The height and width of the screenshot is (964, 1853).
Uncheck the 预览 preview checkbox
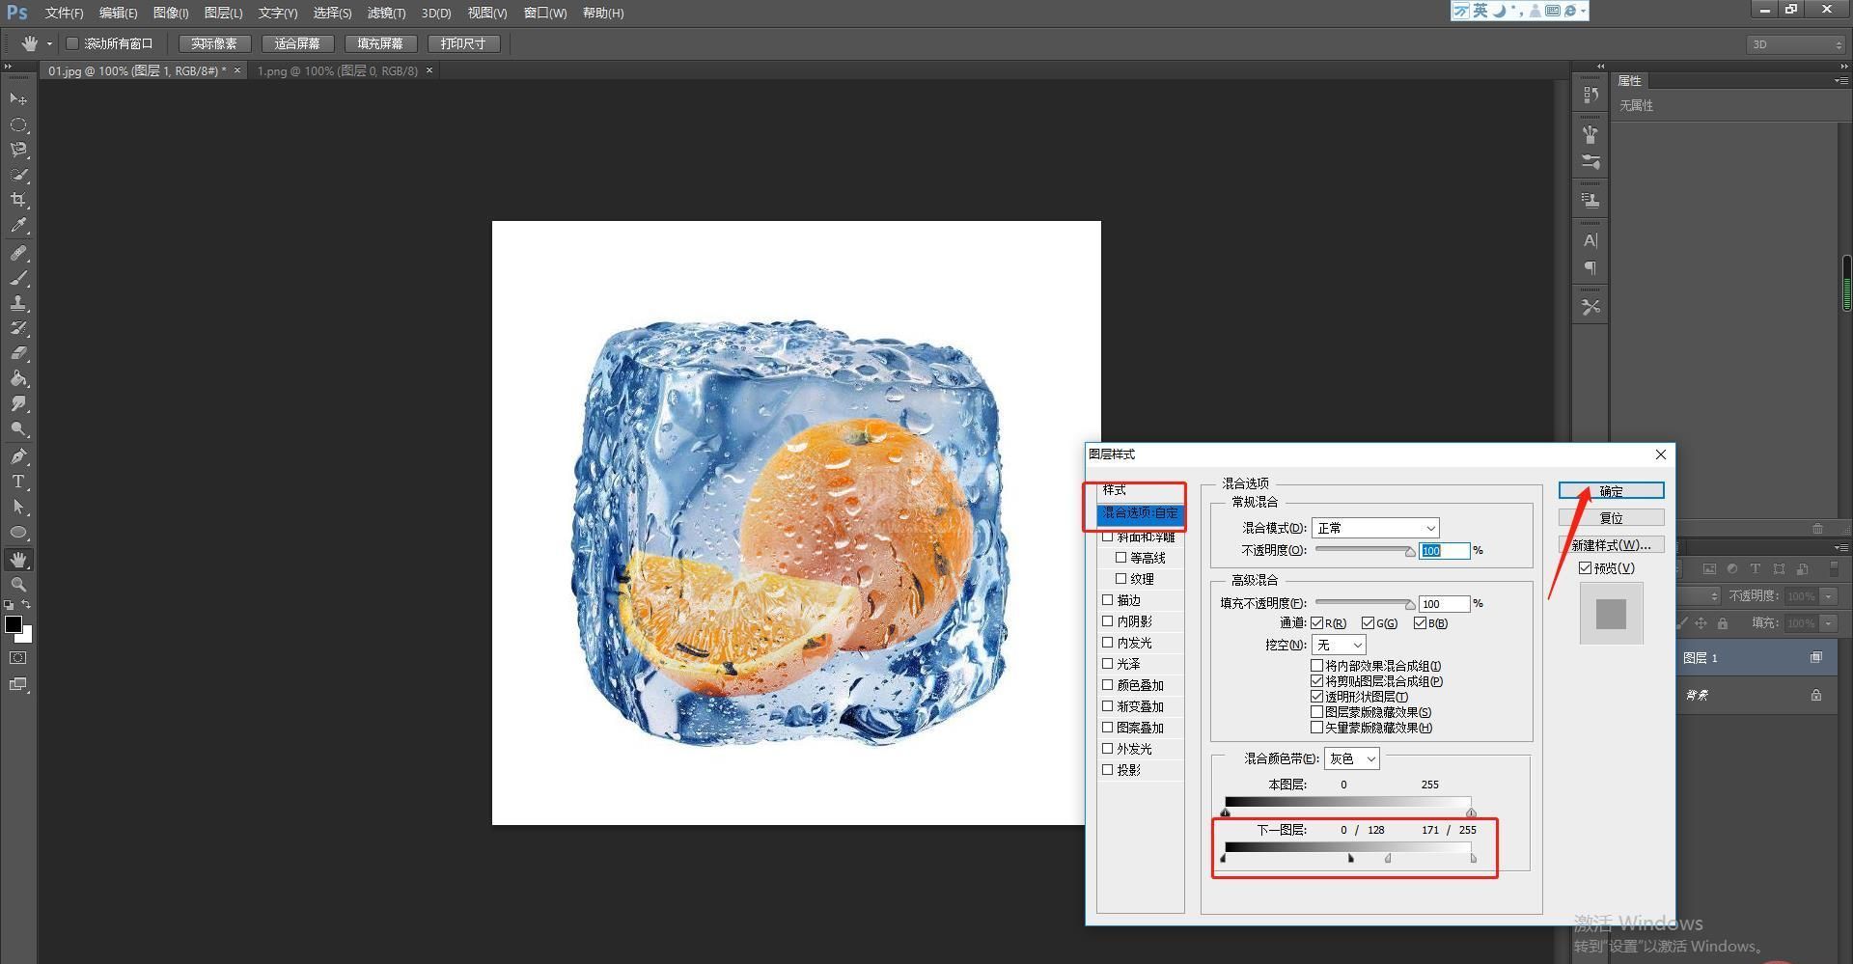pos(1585,568)
